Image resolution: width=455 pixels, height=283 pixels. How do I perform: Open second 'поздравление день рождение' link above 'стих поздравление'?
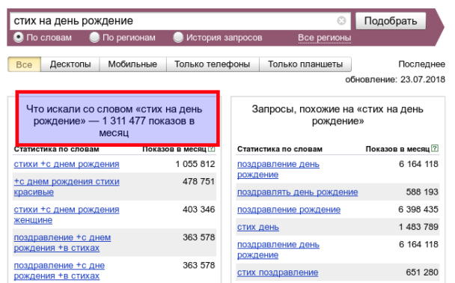278,249
